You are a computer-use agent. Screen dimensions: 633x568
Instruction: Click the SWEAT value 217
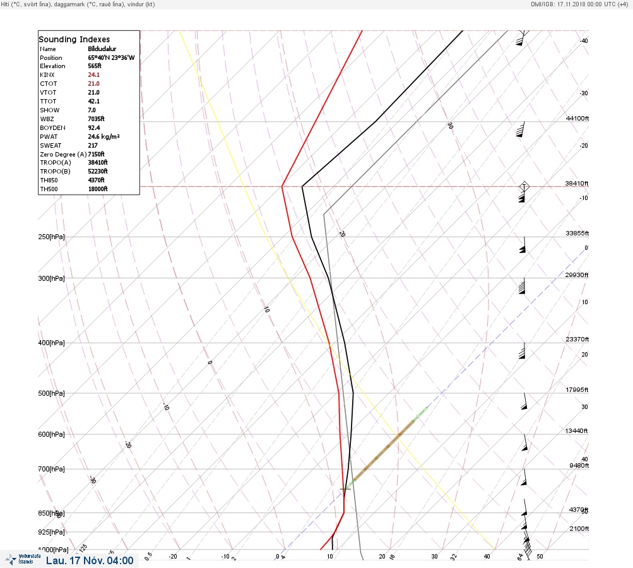coord(92,146)
